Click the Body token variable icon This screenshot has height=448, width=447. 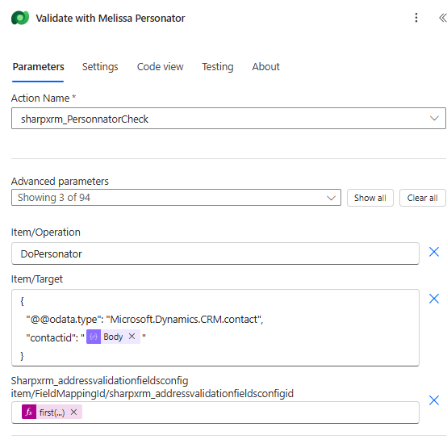pyautogui.click(x=94, y=337)
